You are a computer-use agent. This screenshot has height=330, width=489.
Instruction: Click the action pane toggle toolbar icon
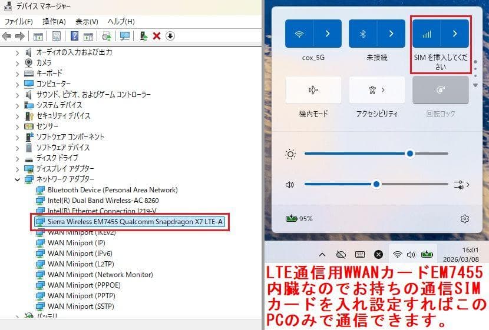pos(88,36)
